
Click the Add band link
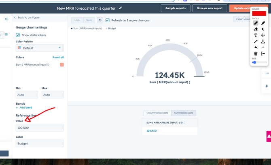25,107
